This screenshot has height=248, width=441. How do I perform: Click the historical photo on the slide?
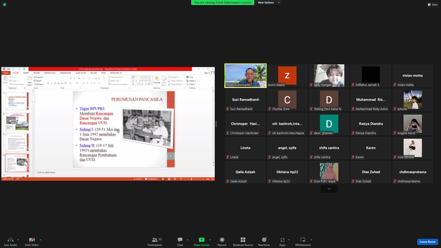[148, 128]
